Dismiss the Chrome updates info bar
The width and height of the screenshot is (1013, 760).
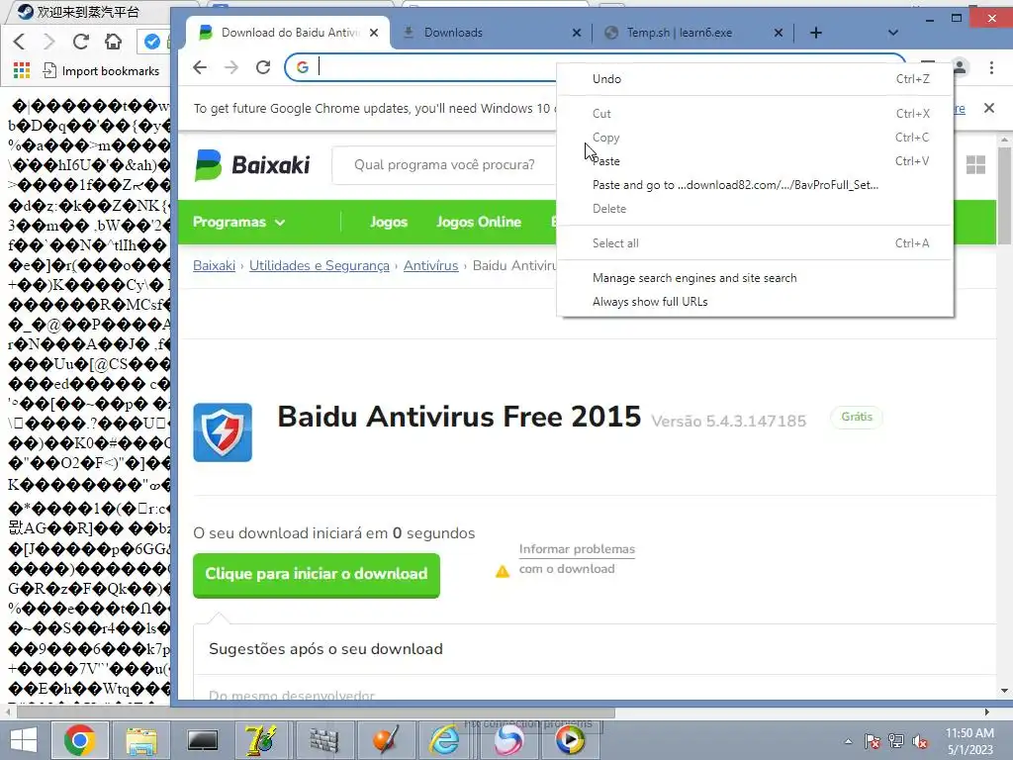point(989,108)
